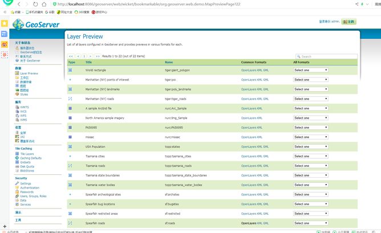381x233 pixels.
Task: Open WMTS service settings
Action: pos(25,107)
